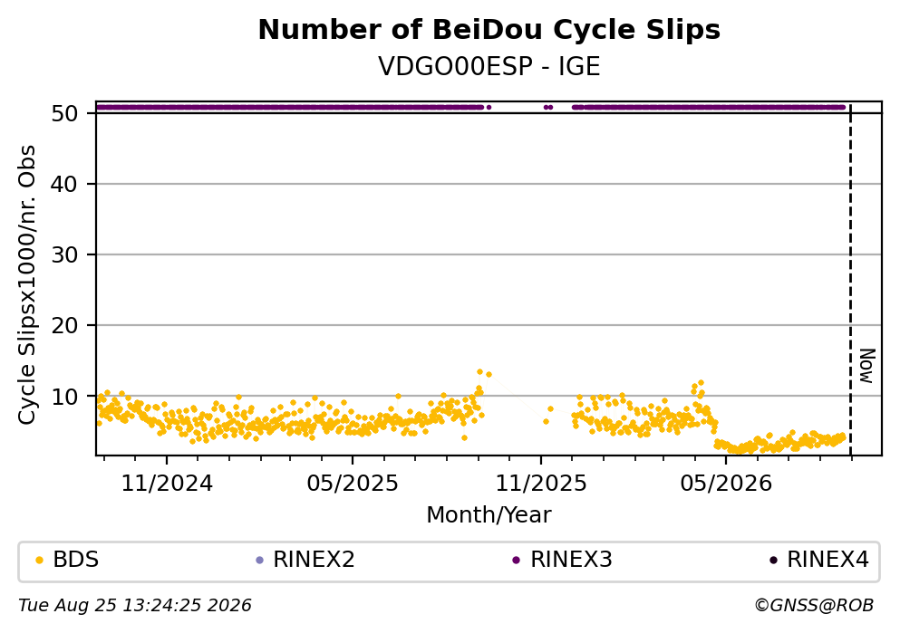Click the Month/Year axis label
900x633 pixels.
489,515
